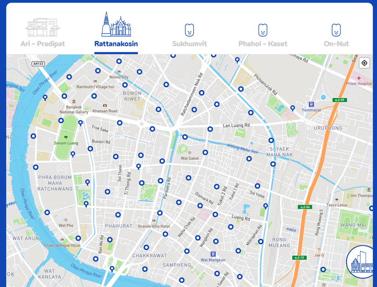Click the Grande Ville Hotel label

click(x=154, y=226)
